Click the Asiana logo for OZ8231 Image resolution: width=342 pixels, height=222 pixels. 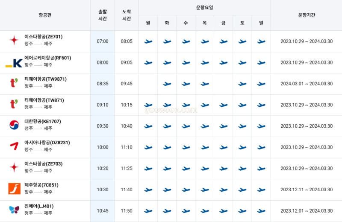click(14, 146)
